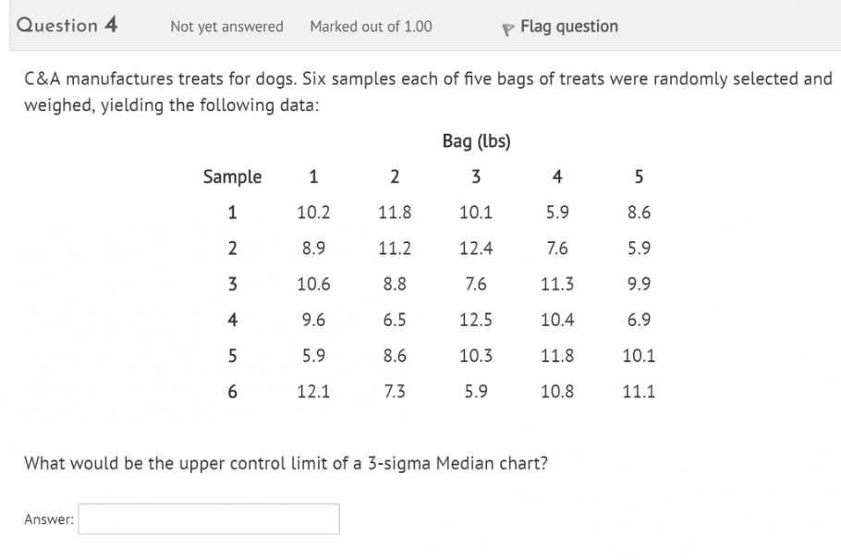Click the Not yet answered status text
Viewport: 841px width, 560px height.
click(226, 26)
